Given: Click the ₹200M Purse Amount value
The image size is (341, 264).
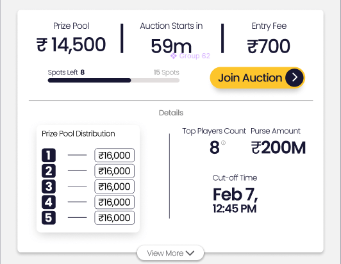Looking at the screenshot, I should tap(278, 147).
